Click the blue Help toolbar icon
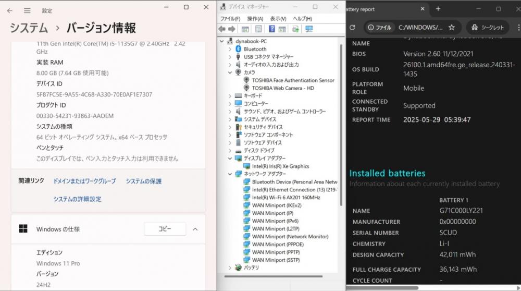The image size is (521, 291). pos(272,29)
